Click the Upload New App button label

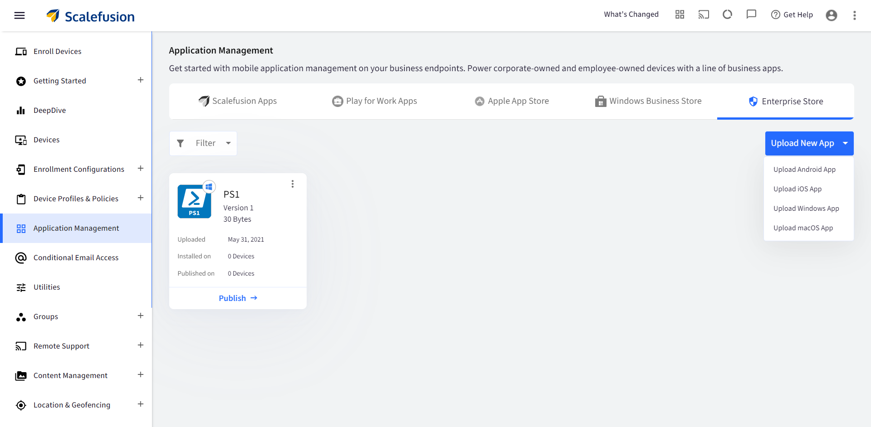coord(802,143)
